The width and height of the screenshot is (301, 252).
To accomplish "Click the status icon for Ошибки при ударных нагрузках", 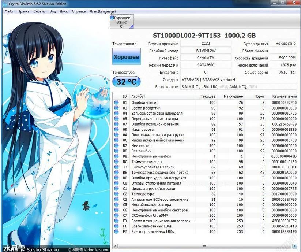I will click(x=116, y=178).
